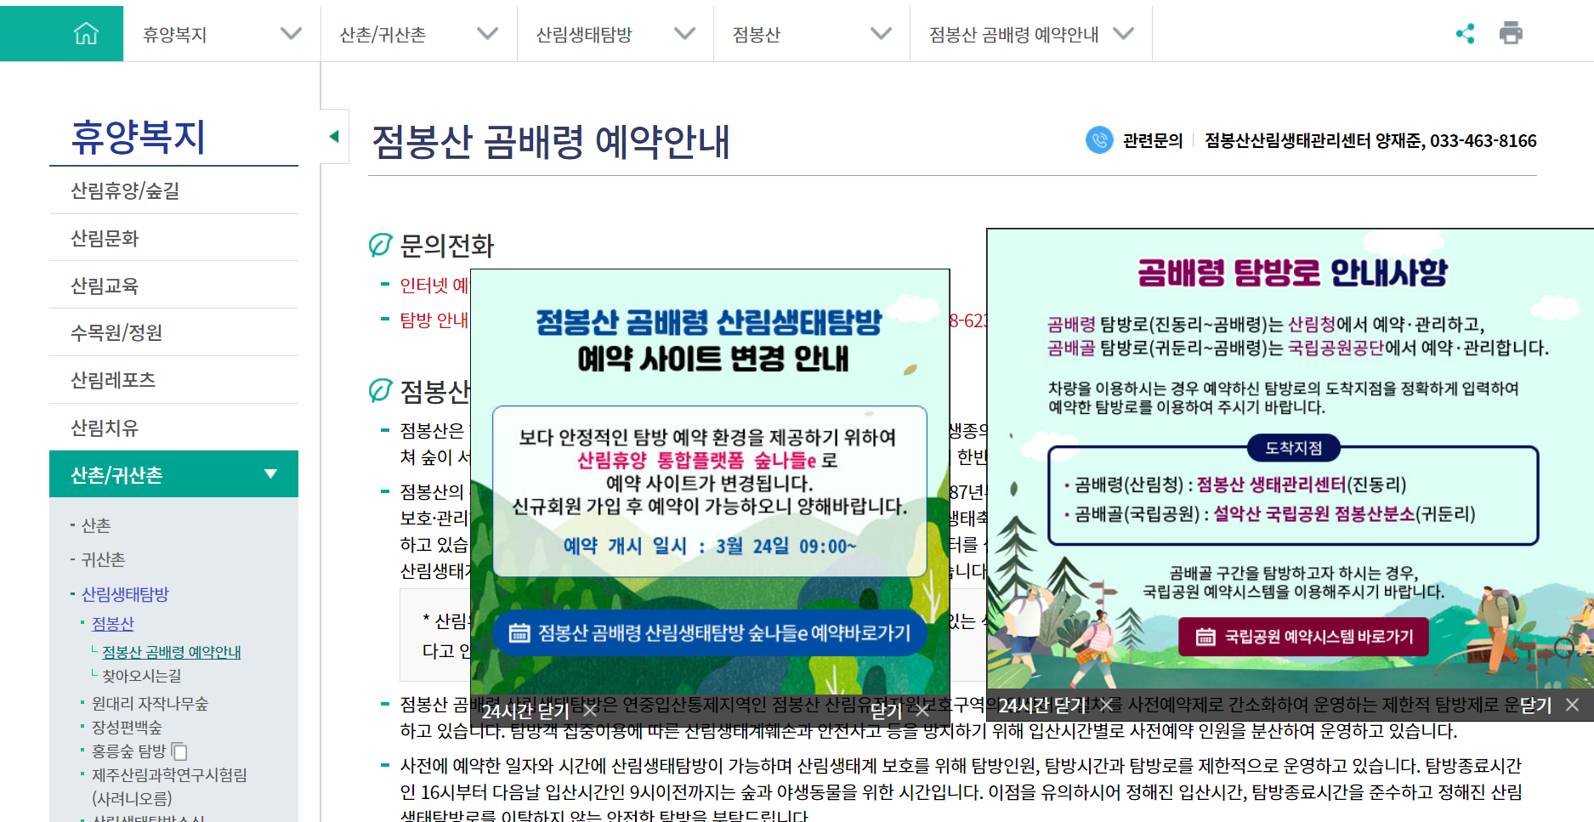Click 숲나들e 예약바로가기 button
The height and width of the screenshot is (822, 1594).
pyautogui.click(x=710, y=633)
